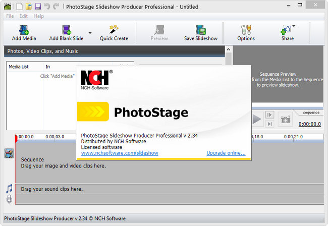The width and height of the screenshot is (328, 226).
Task: Open the Add Blank Slide dropdown arrow
Action: pyautogui.click(x=90, y=33)
